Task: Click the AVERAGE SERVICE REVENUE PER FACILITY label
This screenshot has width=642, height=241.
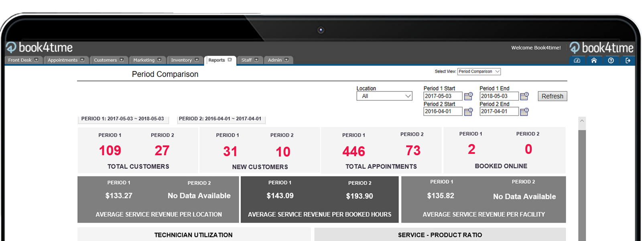Action: coord(484,215)
